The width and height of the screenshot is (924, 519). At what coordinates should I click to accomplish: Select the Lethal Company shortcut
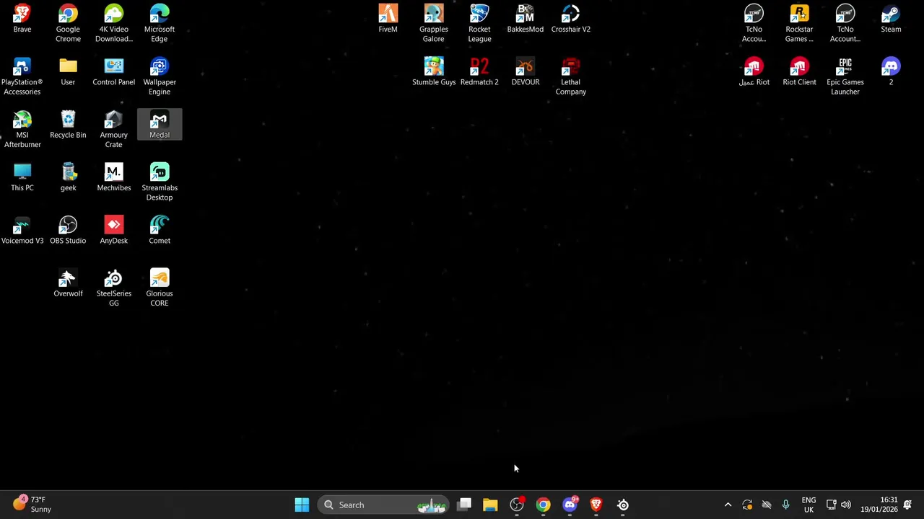(x=571, y=76)
